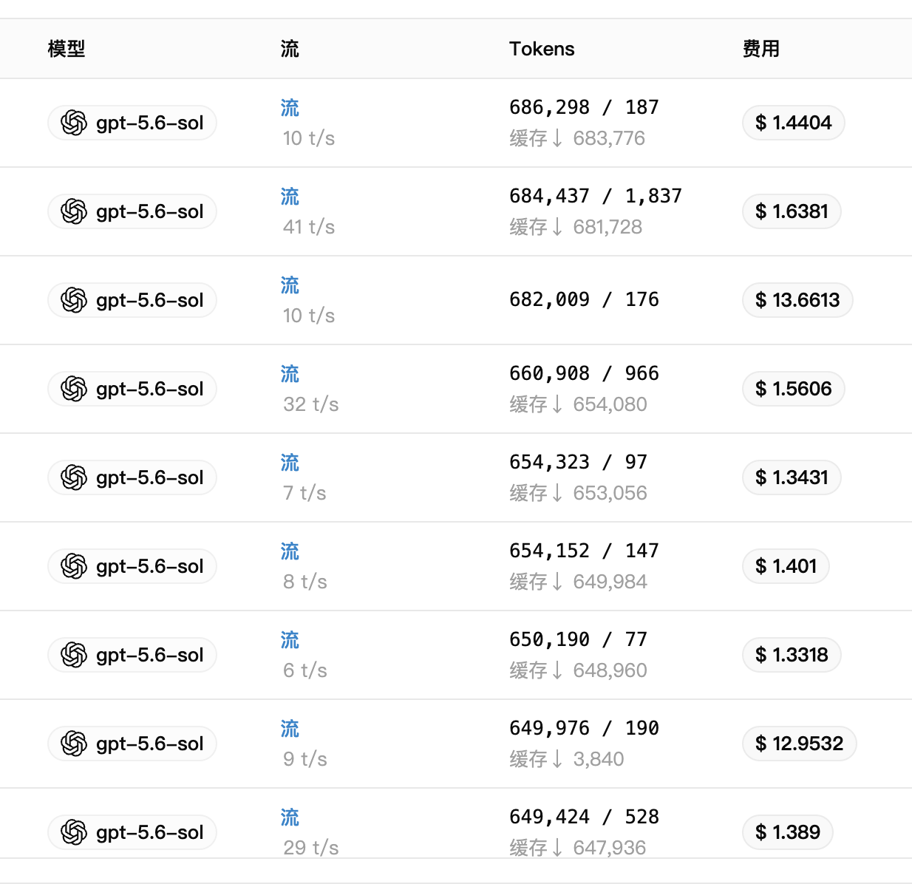Click the OpenAI icon in the $12.9532 row
The height and width of the screenshot is (884, 912).
point(74,744)
